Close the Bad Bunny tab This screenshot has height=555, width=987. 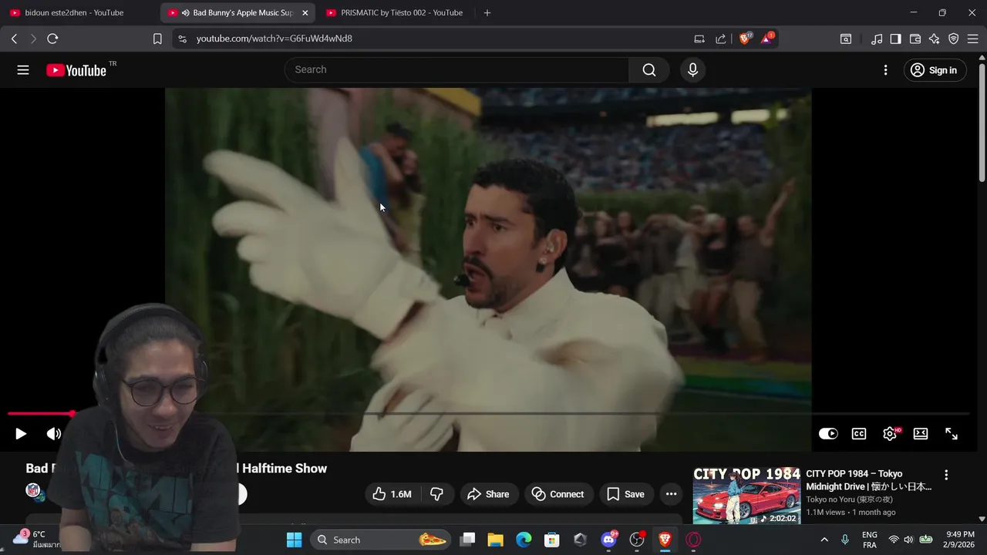(x=305, y=13)
